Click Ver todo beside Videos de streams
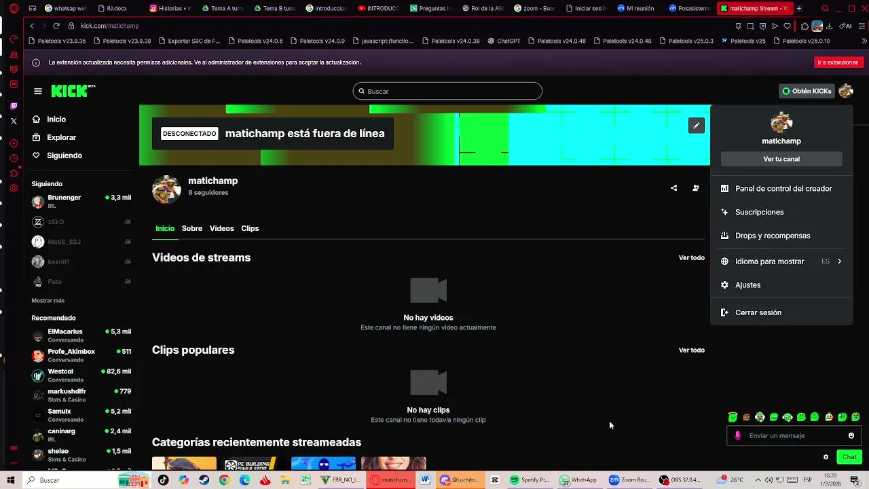The image size is (869, 489). click(692, 258)
